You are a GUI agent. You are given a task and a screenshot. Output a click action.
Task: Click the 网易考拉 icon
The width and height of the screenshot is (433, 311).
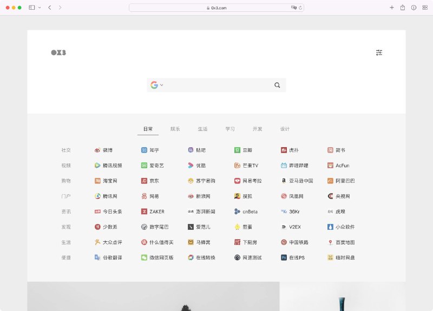[x=237, y=181]
